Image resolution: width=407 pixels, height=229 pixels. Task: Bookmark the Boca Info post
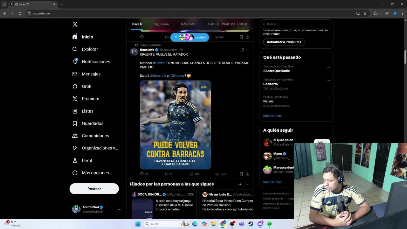pyautogui.click(x=241, y=174)
